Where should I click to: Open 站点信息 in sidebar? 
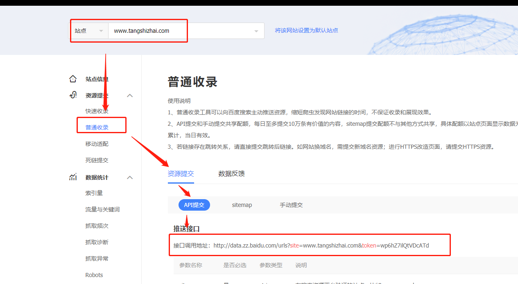pos(97,79)
